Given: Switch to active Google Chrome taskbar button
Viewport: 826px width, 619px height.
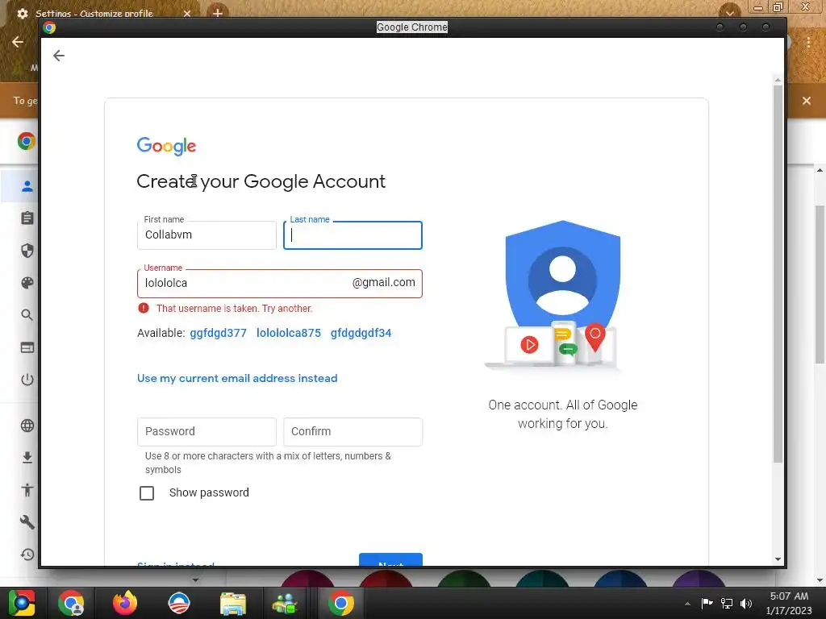Looking at the screenshot, I should tap(341, 603).
